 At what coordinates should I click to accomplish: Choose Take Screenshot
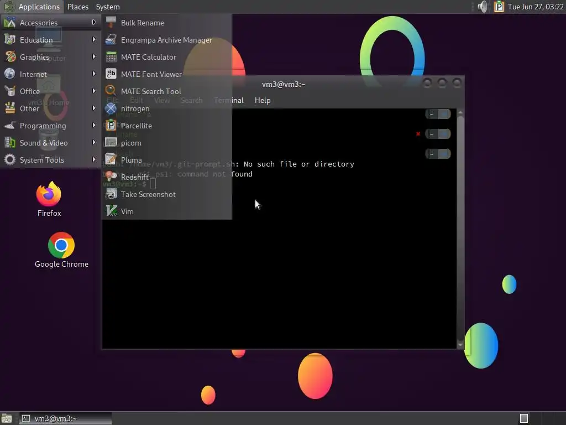(x=167, y=194)
